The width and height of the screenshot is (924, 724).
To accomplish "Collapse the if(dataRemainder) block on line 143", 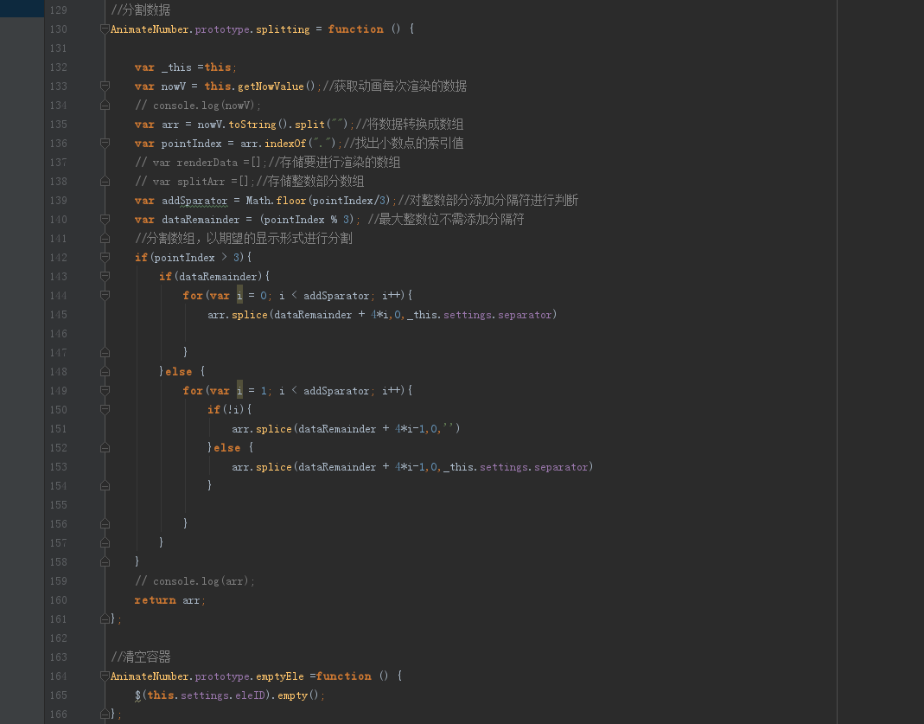I will coord(105,277).
